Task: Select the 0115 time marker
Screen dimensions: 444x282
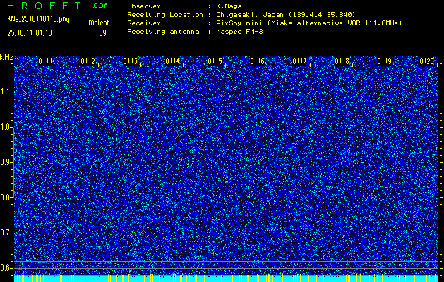Action: tap(215, 61)
